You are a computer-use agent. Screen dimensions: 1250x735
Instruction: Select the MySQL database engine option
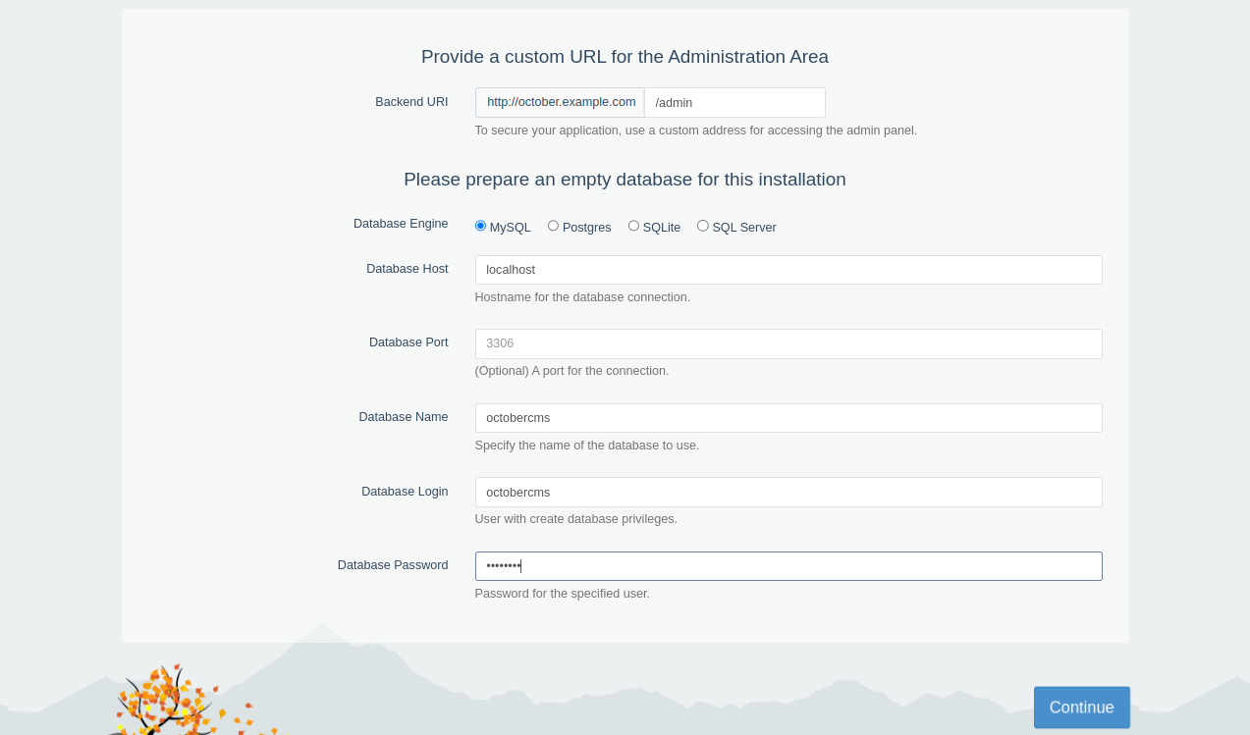(x=480, y=226)
